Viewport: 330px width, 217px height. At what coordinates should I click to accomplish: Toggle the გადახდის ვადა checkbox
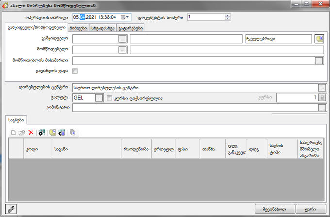(x=75, y=71)
